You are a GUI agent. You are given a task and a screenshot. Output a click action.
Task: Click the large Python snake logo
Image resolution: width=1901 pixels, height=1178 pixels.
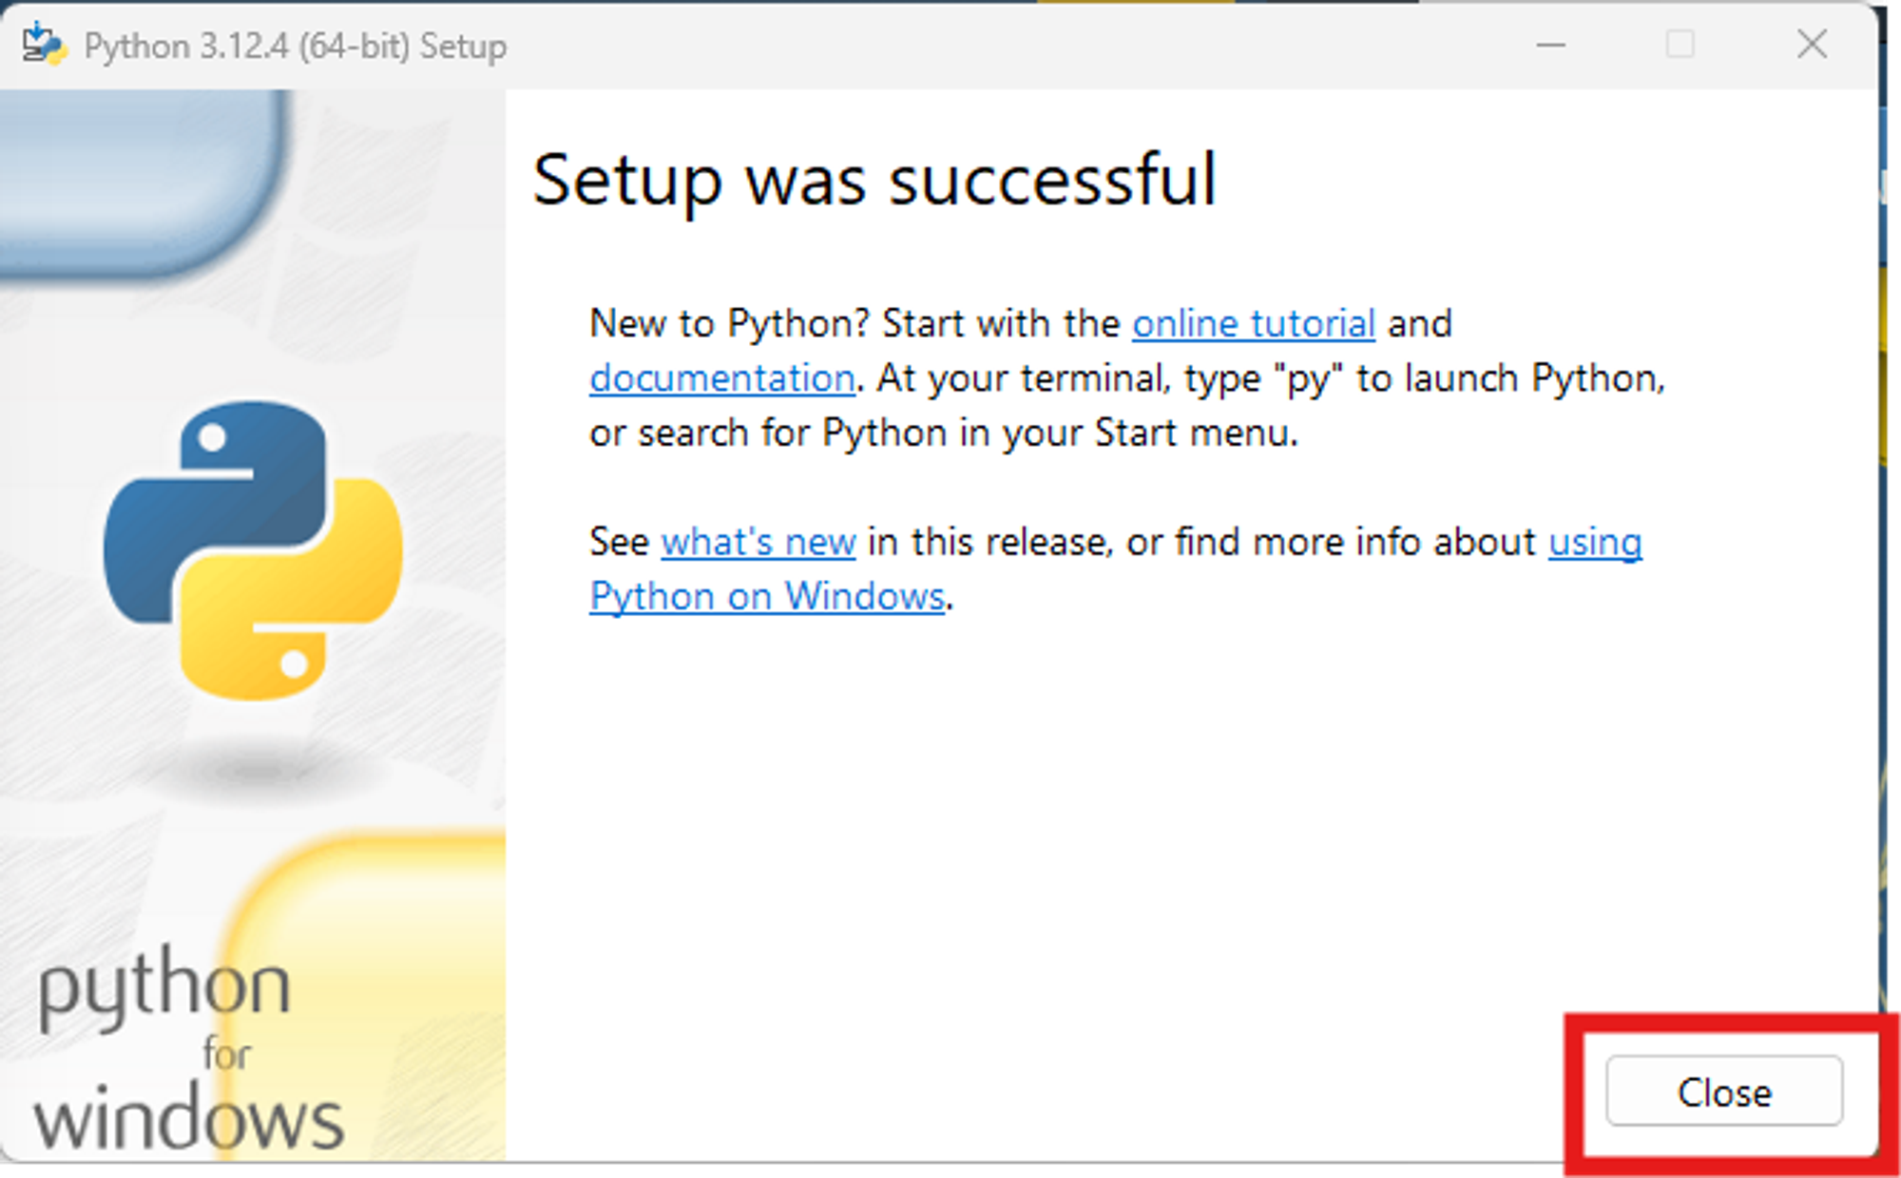point(252,550)
